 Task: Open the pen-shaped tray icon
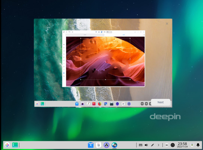point(153,145)
